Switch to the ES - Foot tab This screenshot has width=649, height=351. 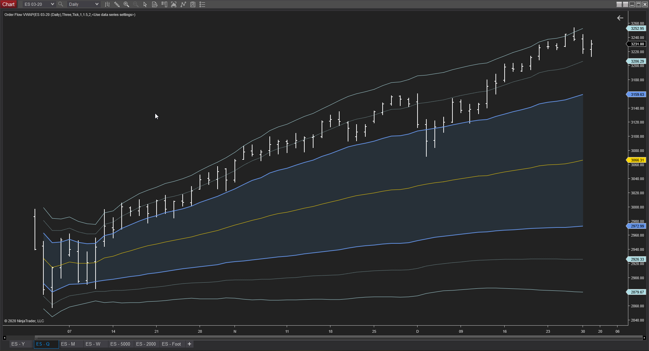pos(172,344)
